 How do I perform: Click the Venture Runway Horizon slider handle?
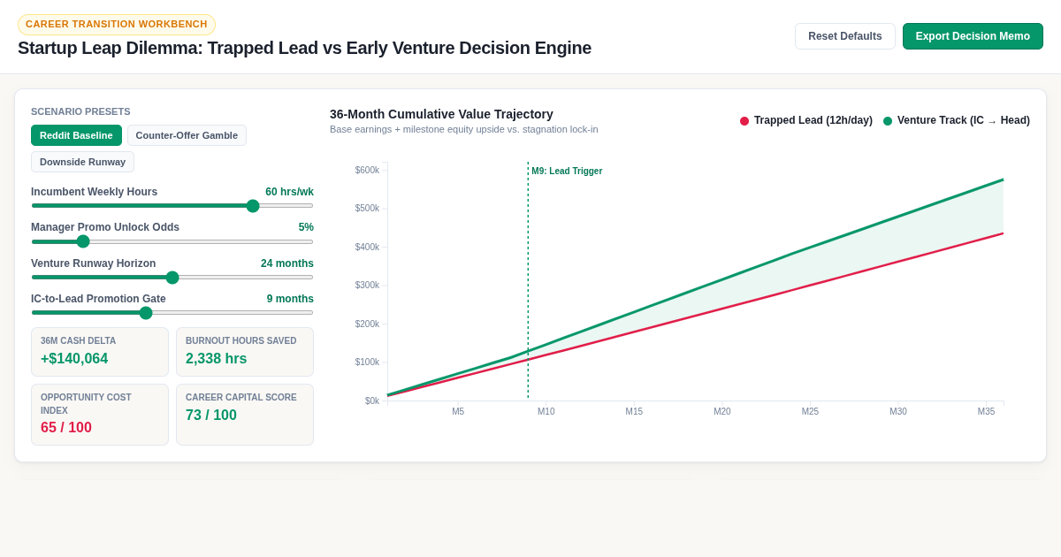172,278
